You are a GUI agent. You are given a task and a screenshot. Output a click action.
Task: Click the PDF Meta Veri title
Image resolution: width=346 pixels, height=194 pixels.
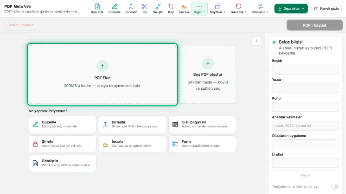18,6
